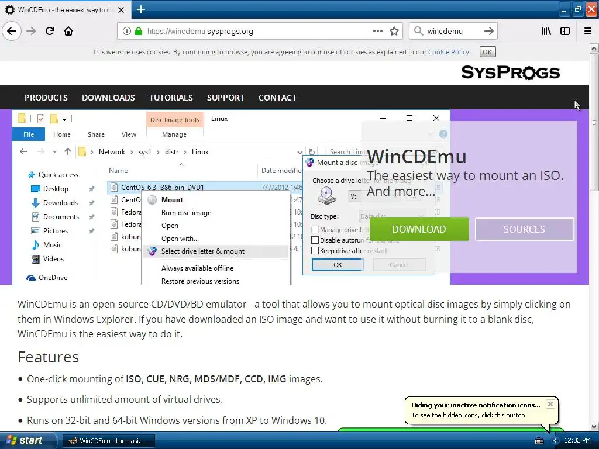Click the green DOWNLOAD button
The image size is (599, 449).
pyautogui.click(x=419, y=229)
